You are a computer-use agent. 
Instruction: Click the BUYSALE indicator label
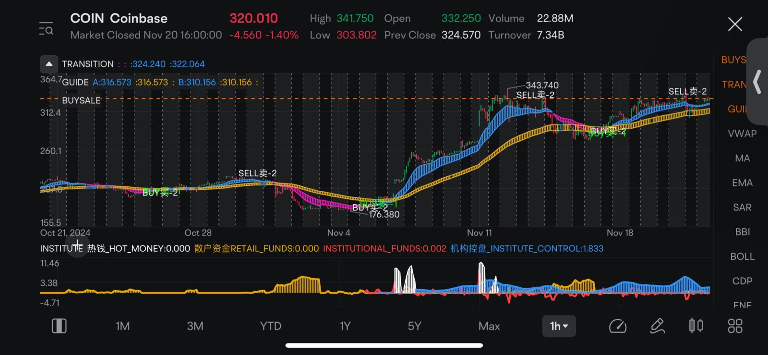click(81, 100)
